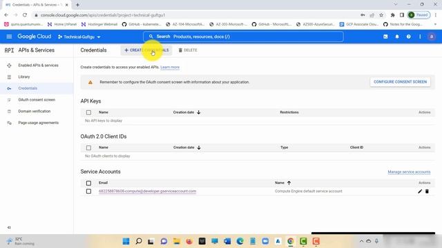Screen dimensions: 442x248
Task: Open Domain verification in sidebar
Action: [35, 112]
